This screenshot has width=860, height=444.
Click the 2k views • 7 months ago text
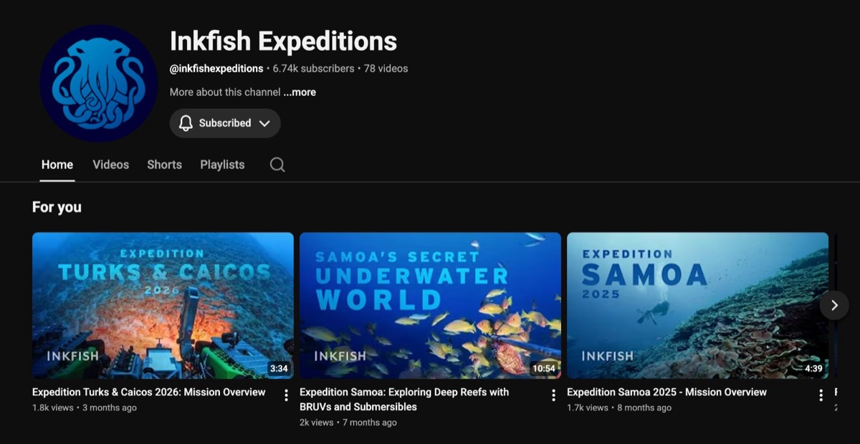pyautogui.click(x=348, y=423)
